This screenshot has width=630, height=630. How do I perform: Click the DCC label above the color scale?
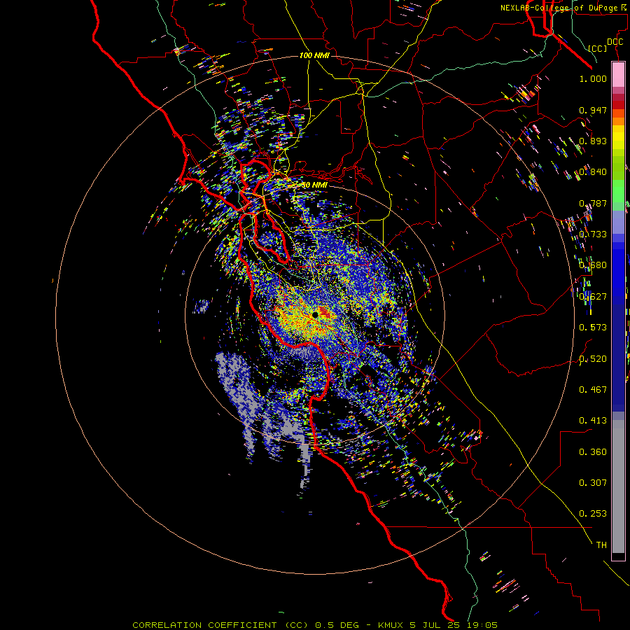(x=615, y=42)
